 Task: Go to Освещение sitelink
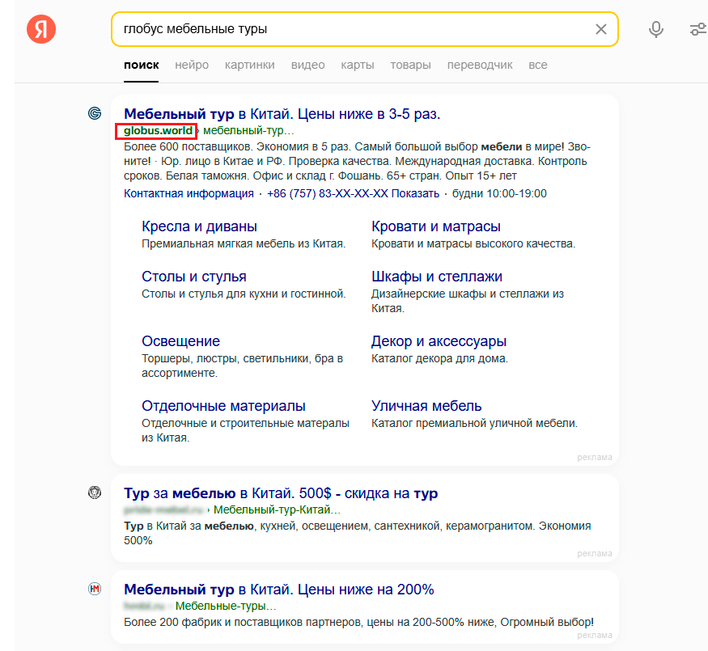[180, 341]
